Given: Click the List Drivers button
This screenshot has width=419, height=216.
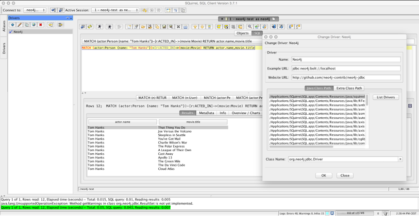Looking at the screenshot, I should 386,97.
